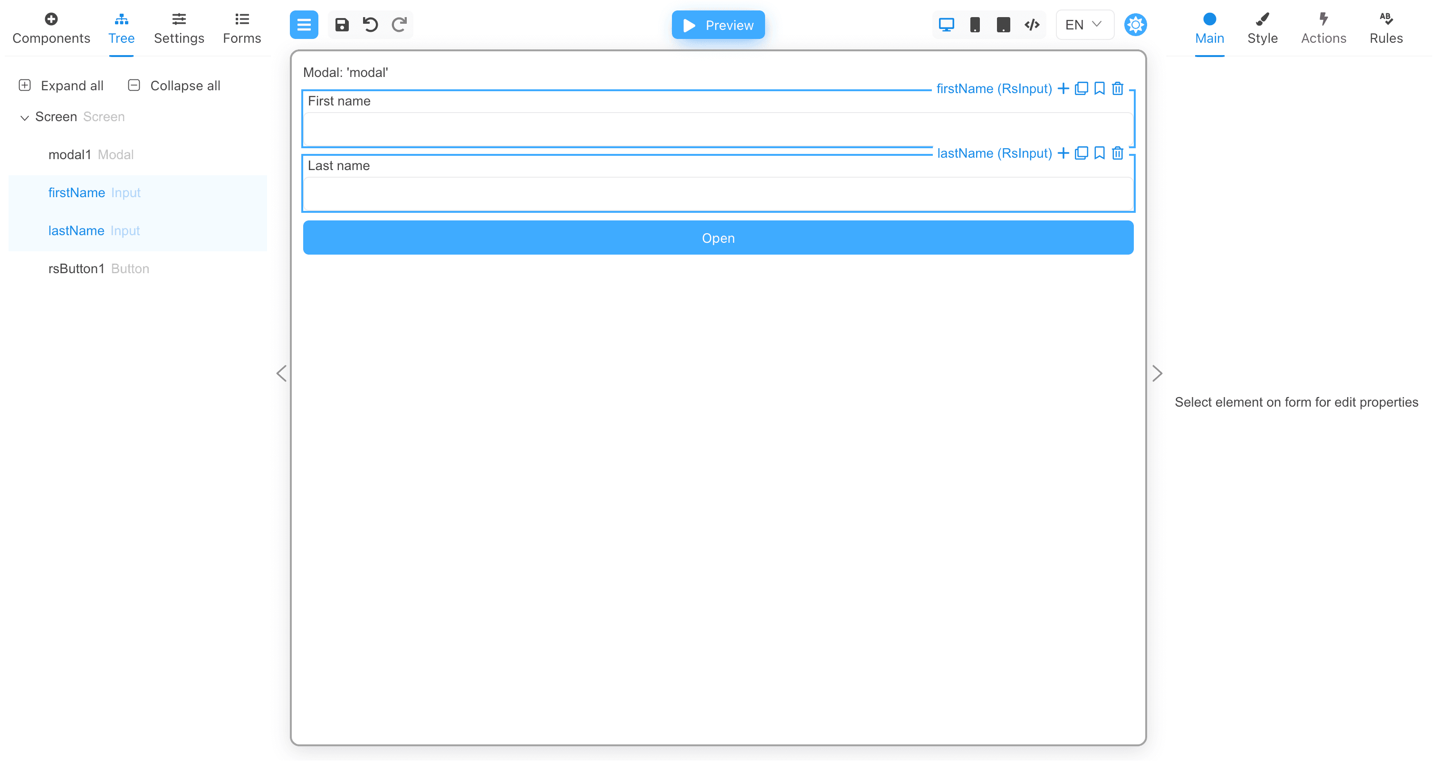Toggle the sidebar with the hamburger button

(304, 25)
